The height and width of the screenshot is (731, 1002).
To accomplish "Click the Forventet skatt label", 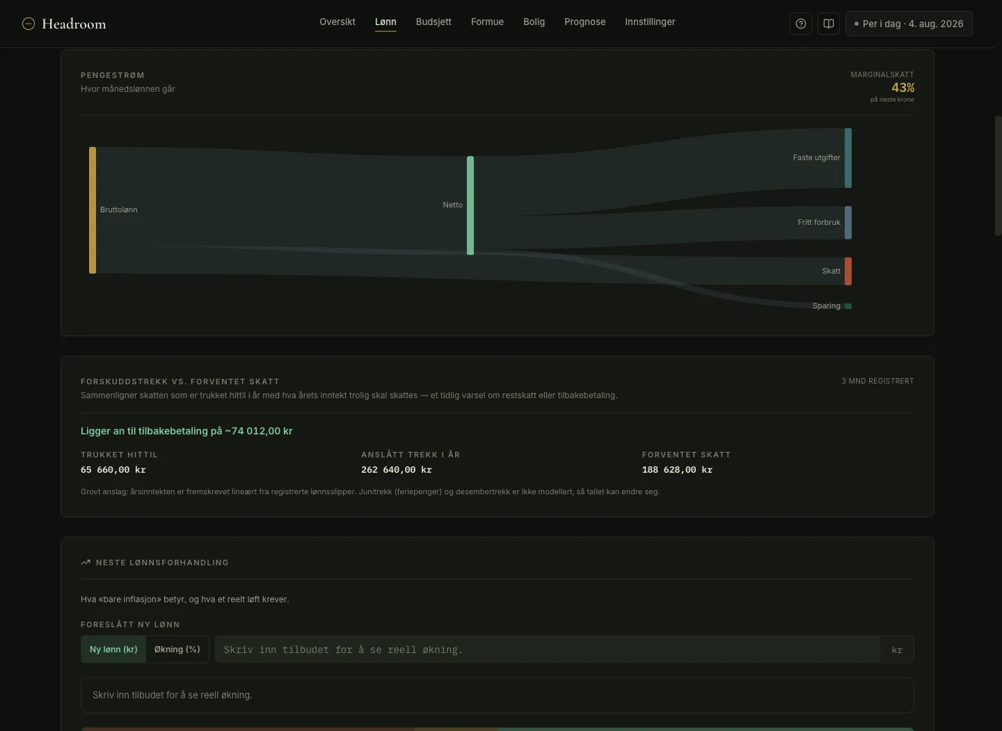I will pos(686,455).
